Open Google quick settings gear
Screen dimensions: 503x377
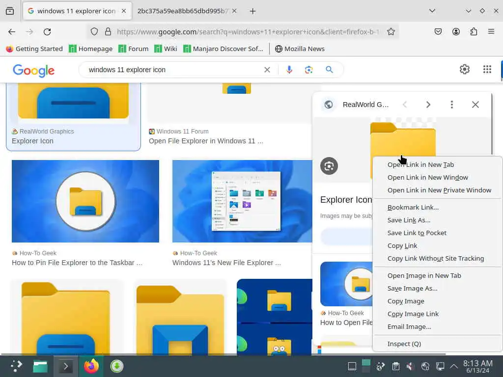pyautogui.click(x=465, y=69)
